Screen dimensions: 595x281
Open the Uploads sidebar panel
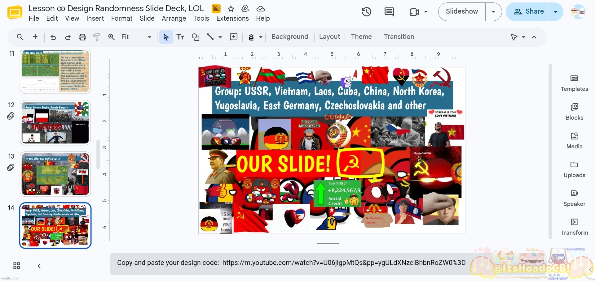[574, 170]
